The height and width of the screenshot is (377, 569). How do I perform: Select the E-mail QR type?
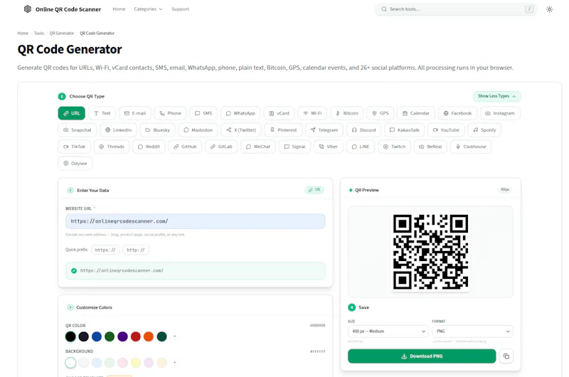pyautogui.click(x=135, y=113)
